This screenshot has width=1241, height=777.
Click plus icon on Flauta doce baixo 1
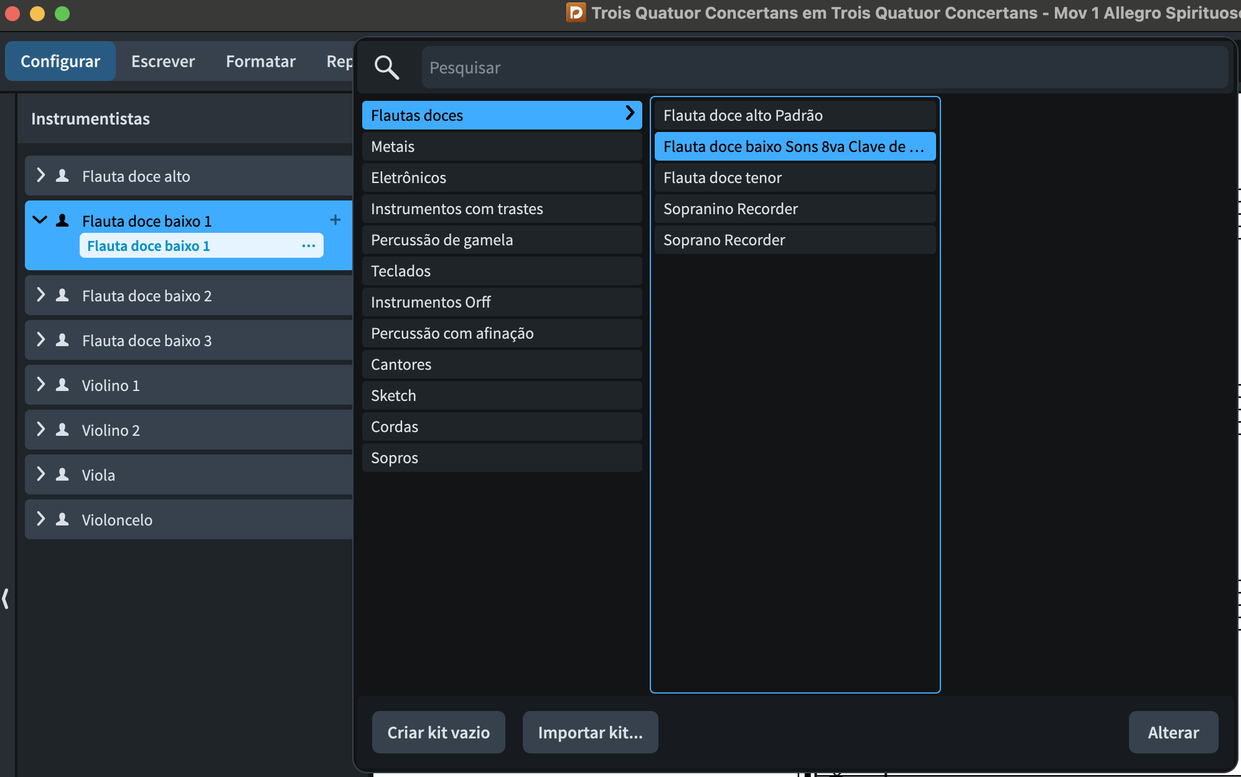pos(335,220)
